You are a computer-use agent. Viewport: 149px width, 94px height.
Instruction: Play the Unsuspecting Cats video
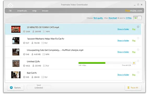pyautogui.click(x=134, y=52)
